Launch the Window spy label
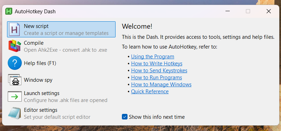 click(38, 80)
